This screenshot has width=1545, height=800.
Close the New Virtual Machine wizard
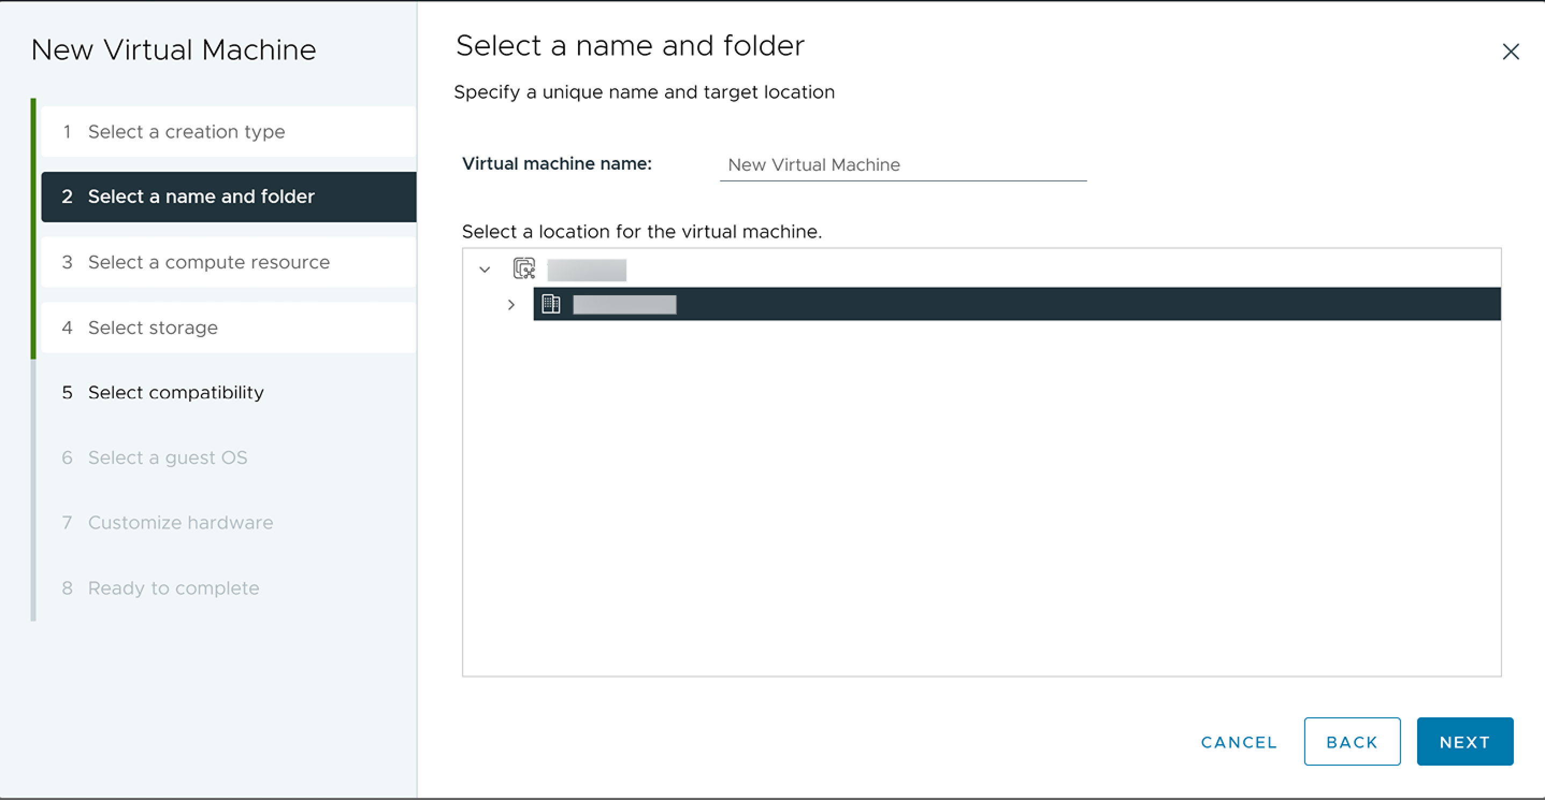tap(1511, 53)
